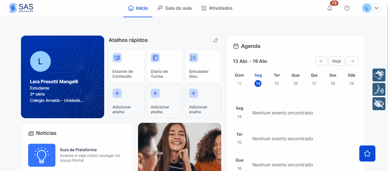
Task: Click the name Lara Presotti Mangelli
Action: click(54, 82)
